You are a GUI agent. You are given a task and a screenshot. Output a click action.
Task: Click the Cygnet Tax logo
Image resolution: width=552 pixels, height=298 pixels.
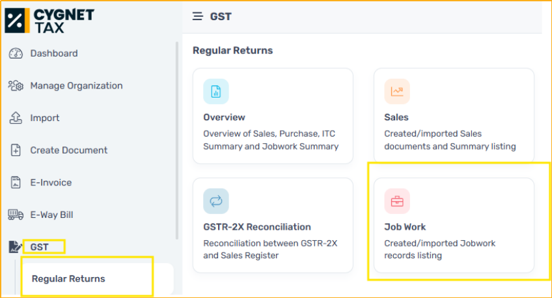pos(49,21)
